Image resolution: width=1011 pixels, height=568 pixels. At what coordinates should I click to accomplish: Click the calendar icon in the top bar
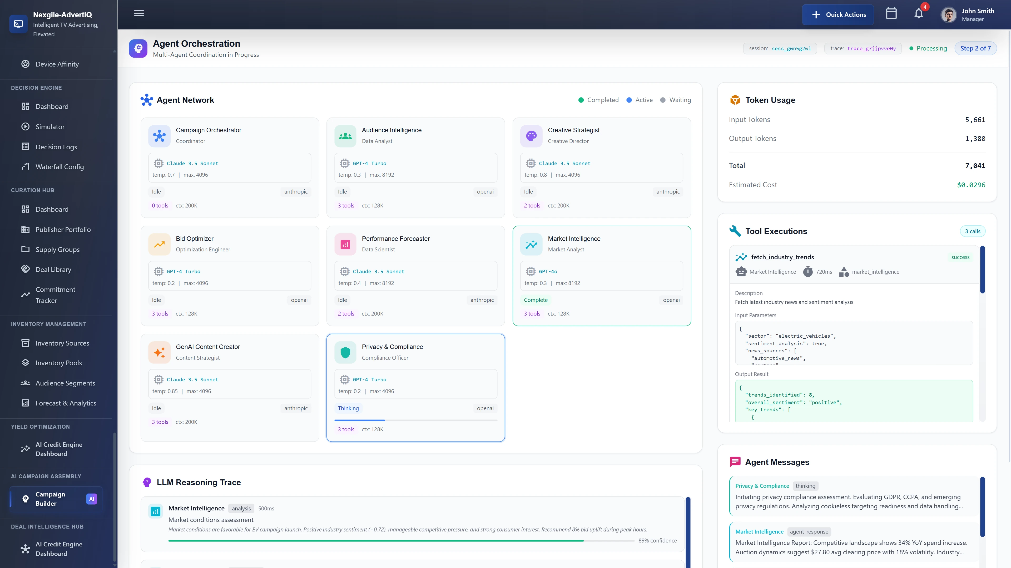tap(891, 13)
